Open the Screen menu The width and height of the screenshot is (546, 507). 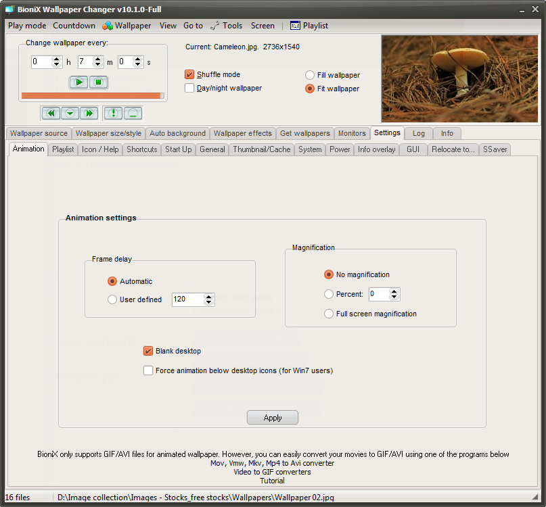[263, 26]
